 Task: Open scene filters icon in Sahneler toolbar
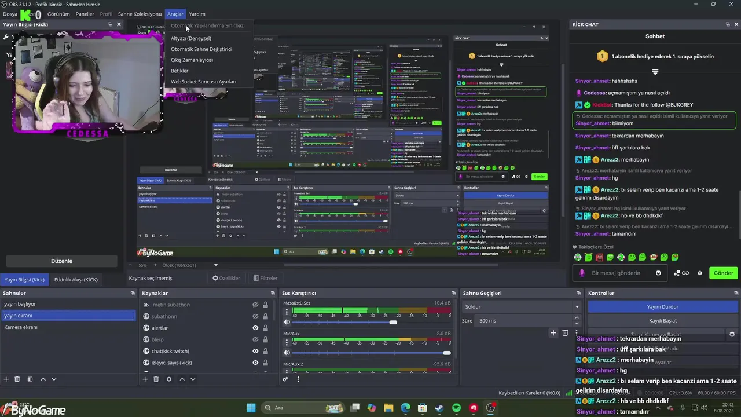(30, 379)
